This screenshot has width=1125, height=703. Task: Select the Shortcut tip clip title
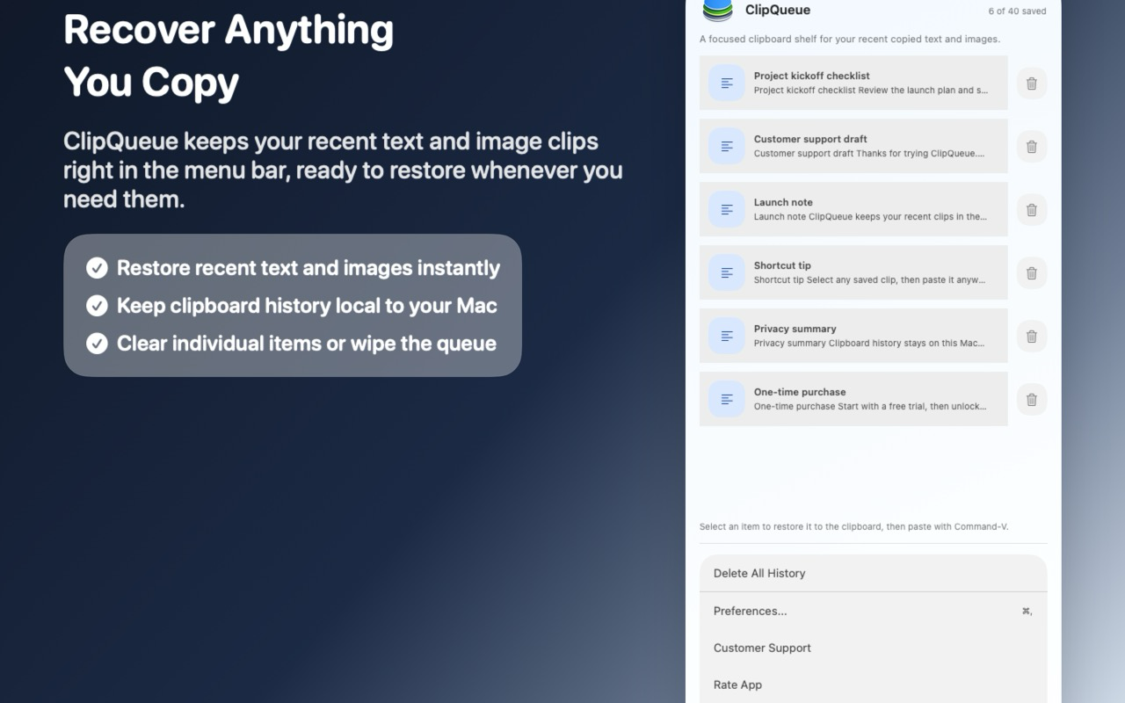coord(782,265)
